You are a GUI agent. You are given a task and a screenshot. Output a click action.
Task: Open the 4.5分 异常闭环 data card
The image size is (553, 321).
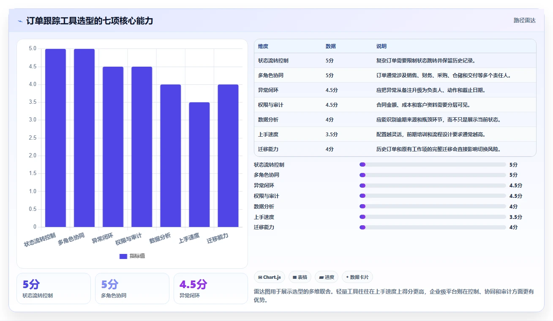tap(211, 289)
